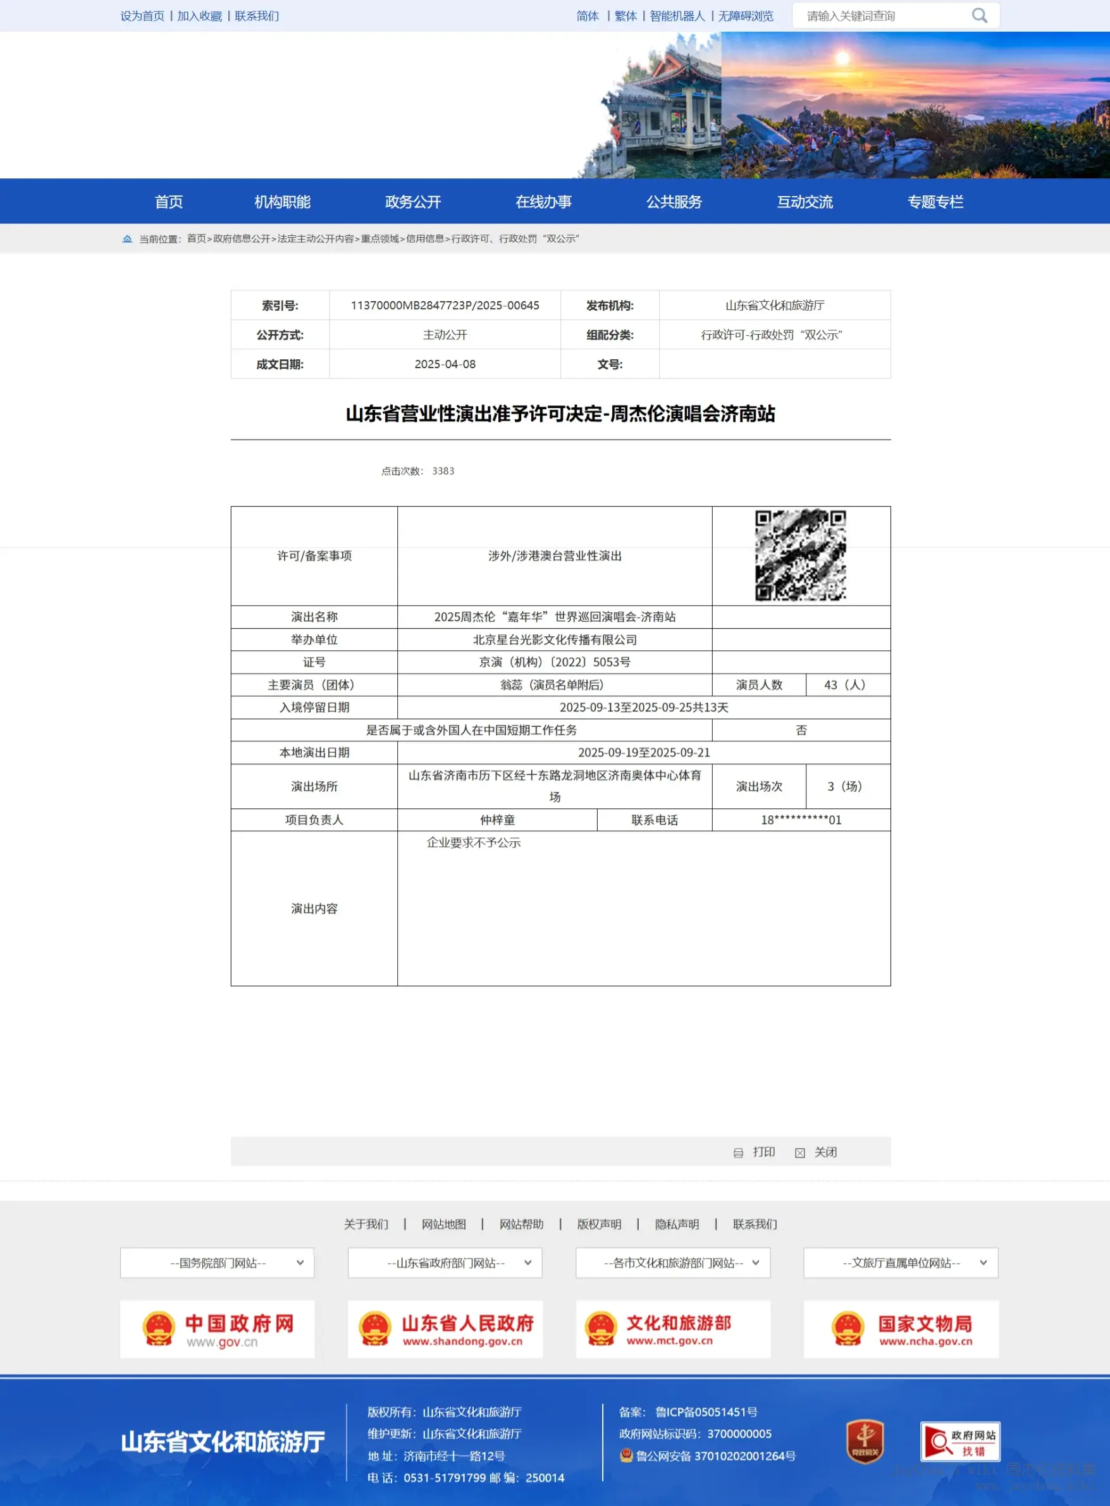The height and width of the screenshot is (1506, 1110).
Task: Click the 鲁ICP备05051451号 link
Action: (x=706, y=1411)
